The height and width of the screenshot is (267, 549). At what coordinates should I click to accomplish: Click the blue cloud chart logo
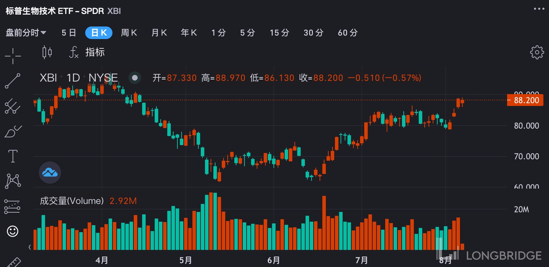coord(50,173)
